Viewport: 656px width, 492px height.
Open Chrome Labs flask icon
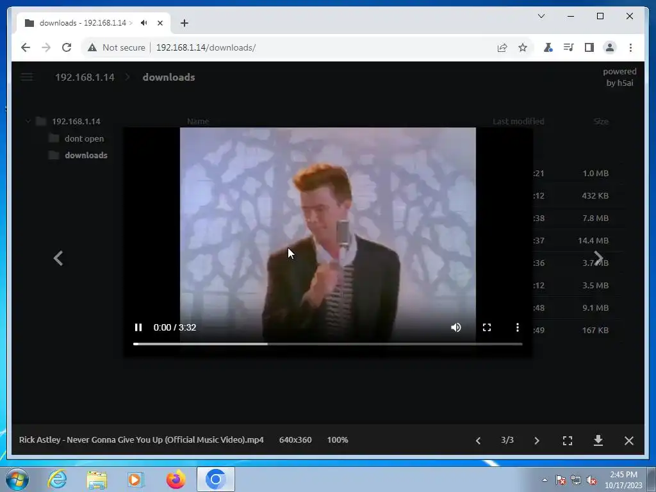coord(548,47)
